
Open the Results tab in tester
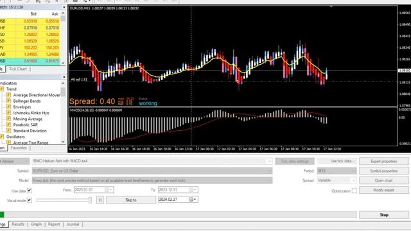point(18,224)
